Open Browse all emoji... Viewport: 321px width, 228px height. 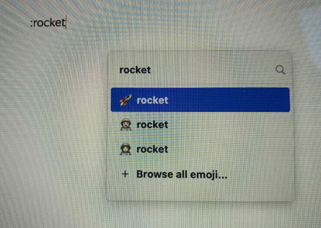tap(182, 174)
